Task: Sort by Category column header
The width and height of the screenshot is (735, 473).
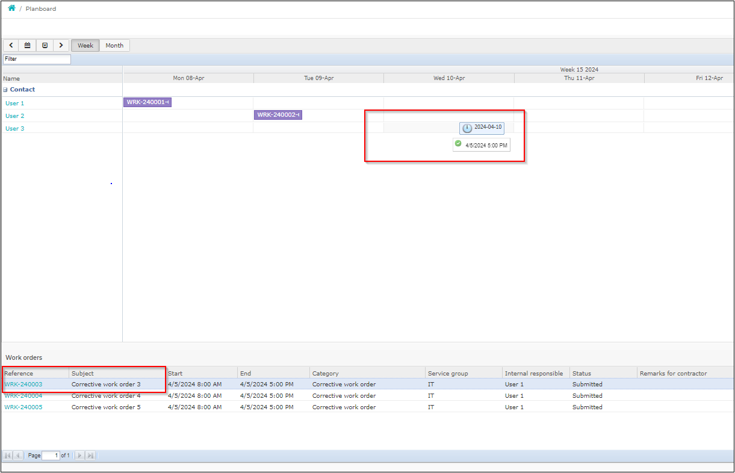Action: [x=368, y=373]
